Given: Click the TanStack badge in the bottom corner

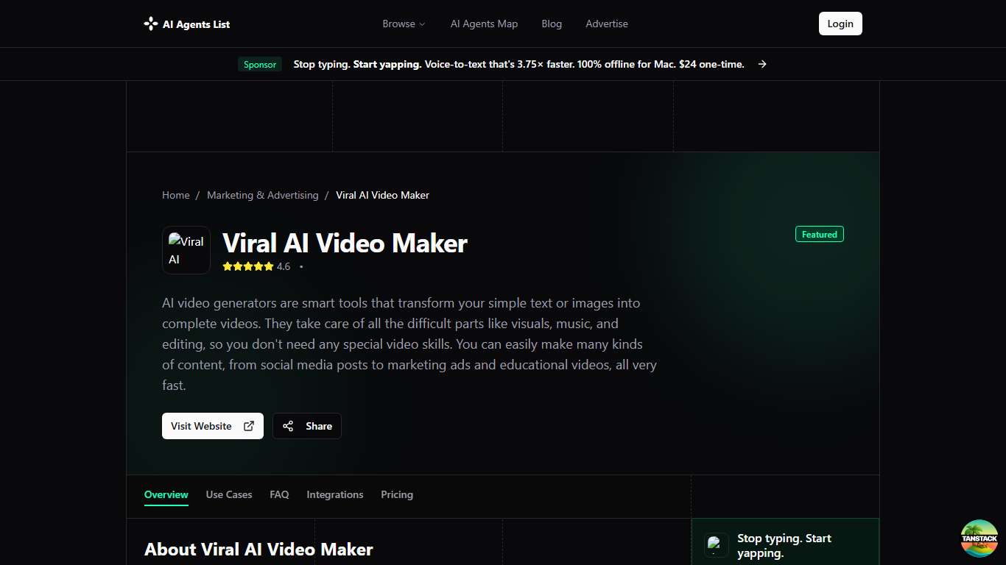Looking at the screenshot, I should [x=979, y=539].
